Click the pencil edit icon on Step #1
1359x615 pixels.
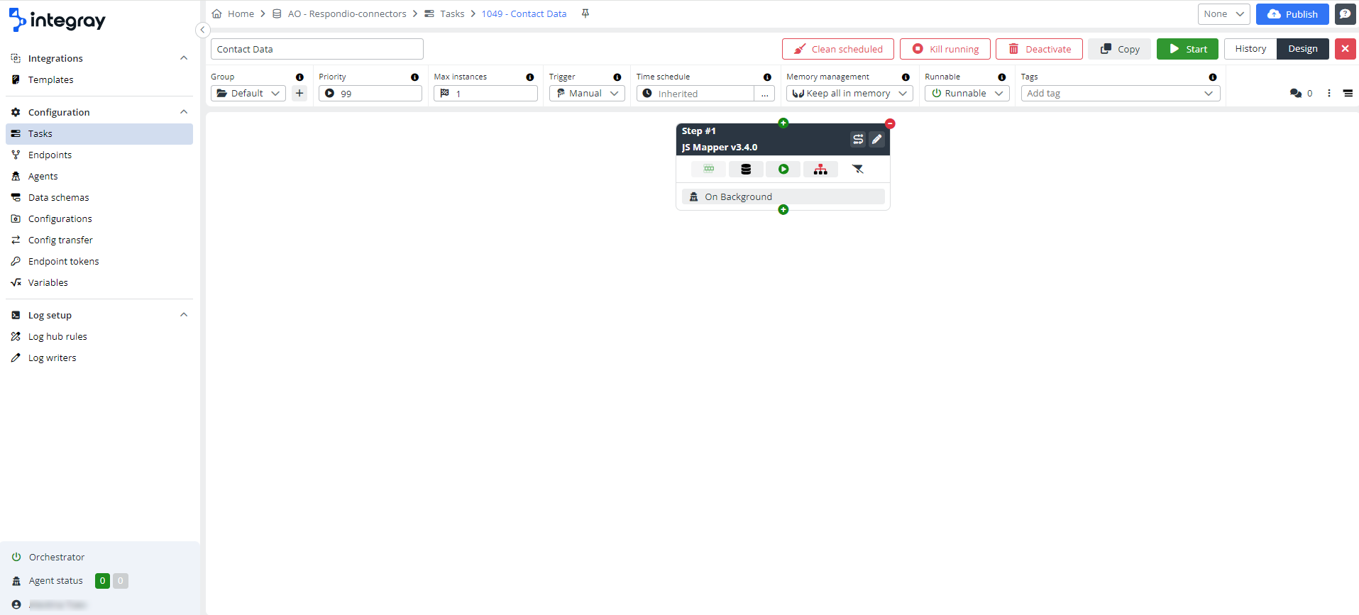tap(877, 140)
